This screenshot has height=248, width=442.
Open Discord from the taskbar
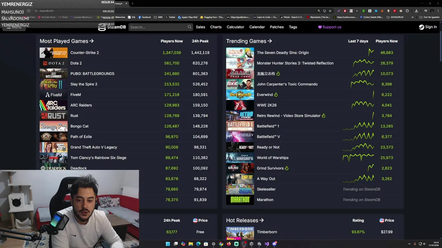(274, 244)
